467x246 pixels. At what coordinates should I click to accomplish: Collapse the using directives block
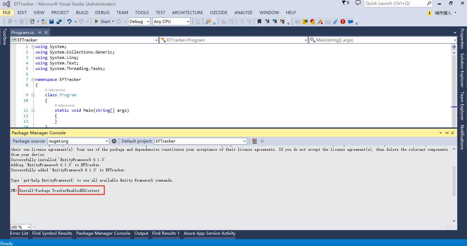pos(33,47)
